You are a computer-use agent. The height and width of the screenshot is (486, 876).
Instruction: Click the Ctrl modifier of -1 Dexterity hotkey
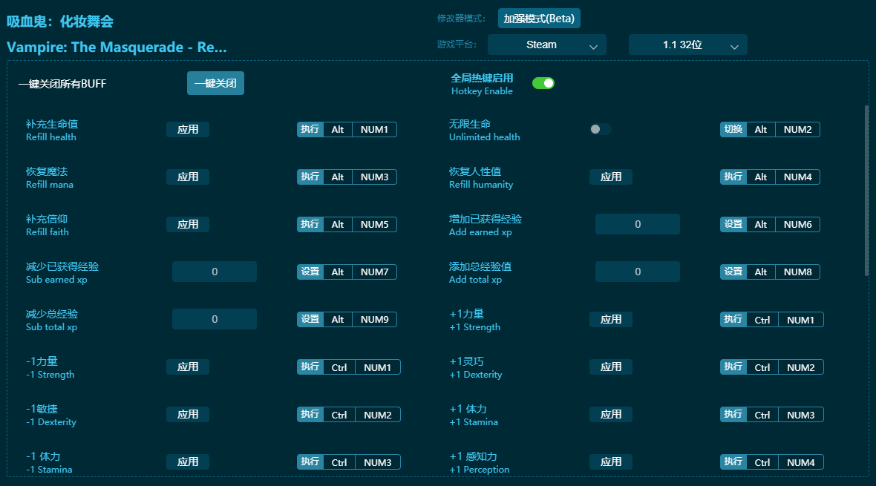tap(339, 415)
